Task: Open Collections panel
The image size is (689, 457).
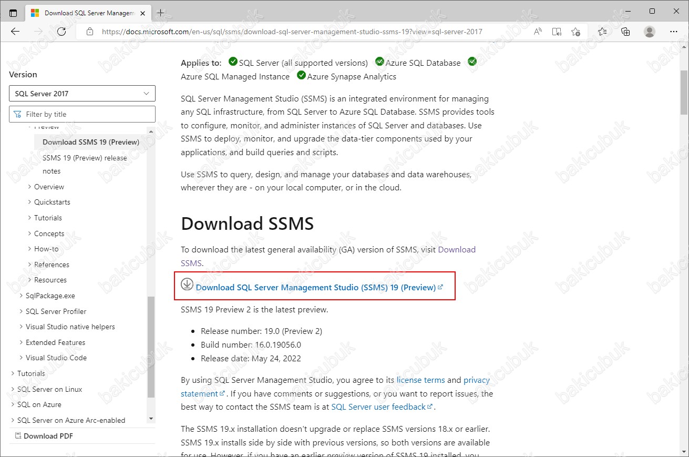Action: (x=625, y=32)
